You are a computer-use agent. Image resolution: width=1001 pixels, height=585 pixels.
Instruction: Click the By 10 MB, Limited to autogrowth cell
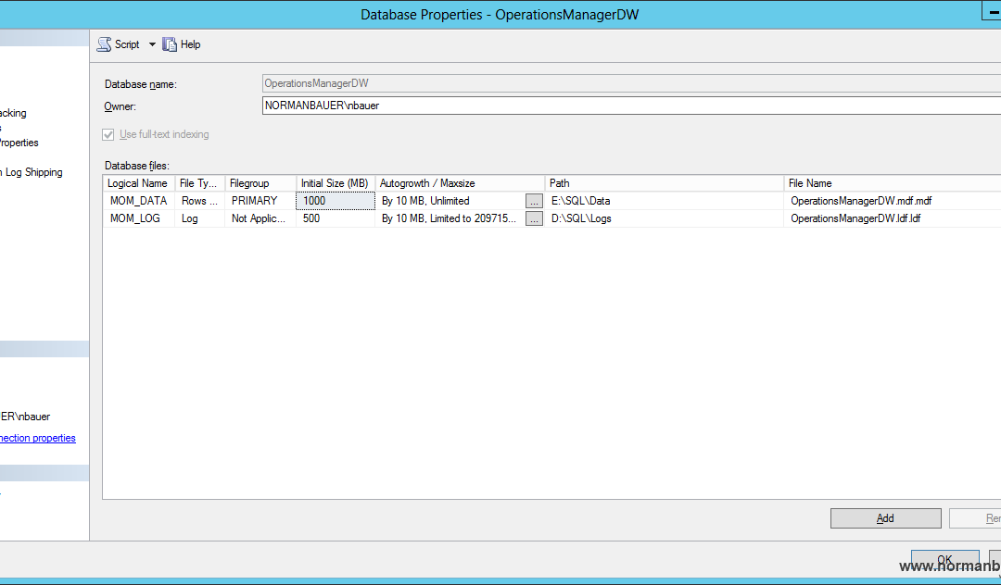pos(450,218)
